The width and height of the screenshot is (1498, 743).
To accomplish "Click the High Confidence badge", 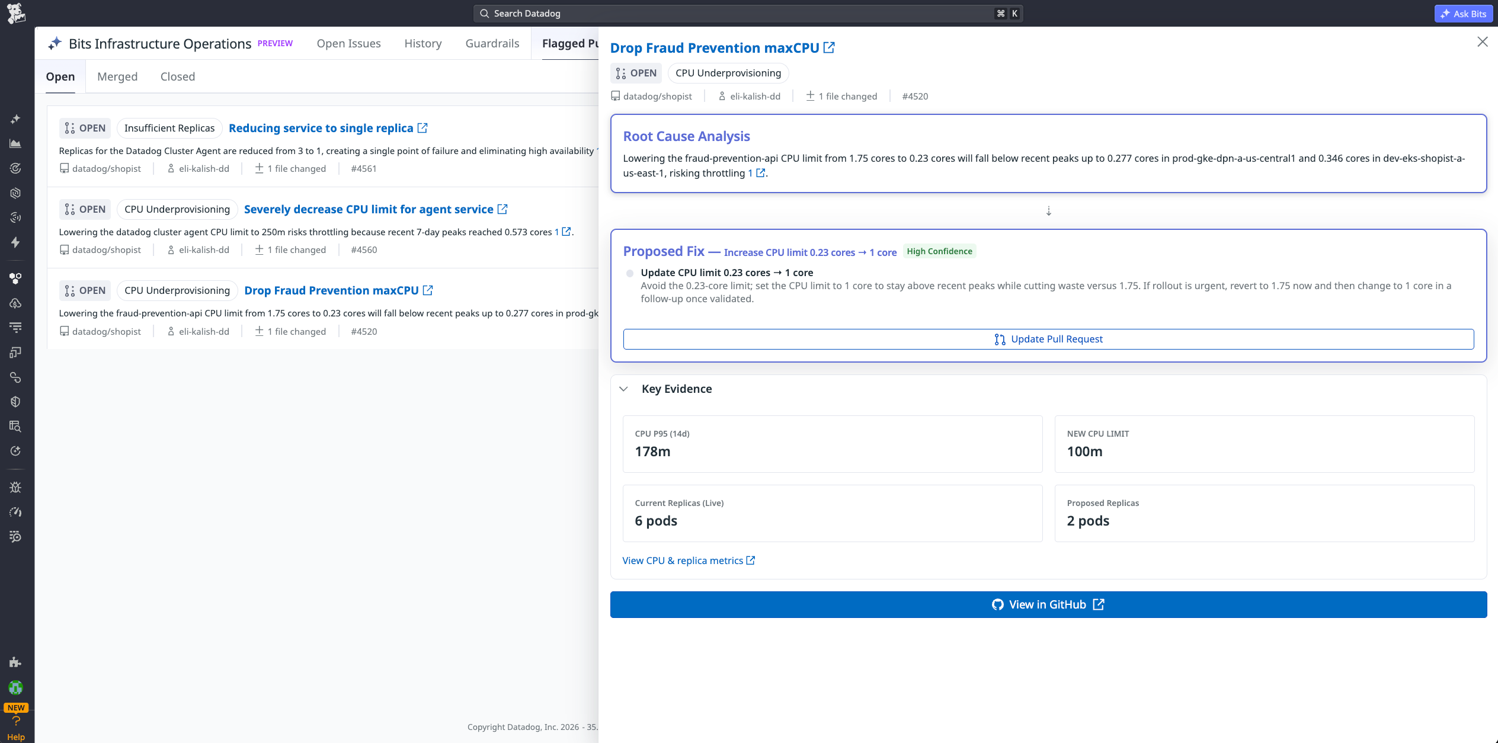I will click(940, 251).
